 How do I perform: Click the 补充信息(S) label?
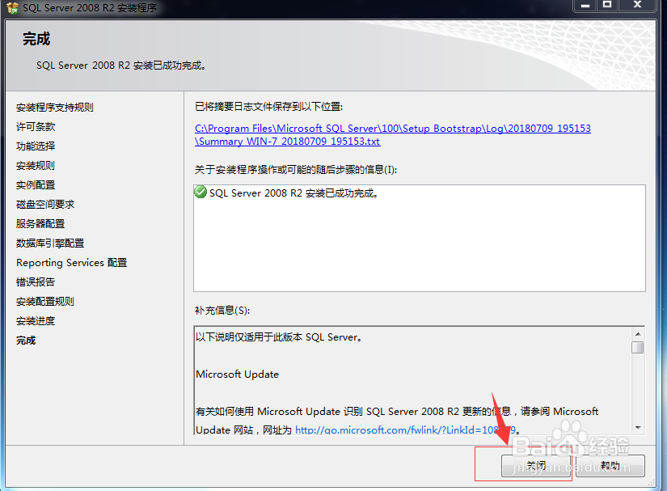tap(222, 310)
